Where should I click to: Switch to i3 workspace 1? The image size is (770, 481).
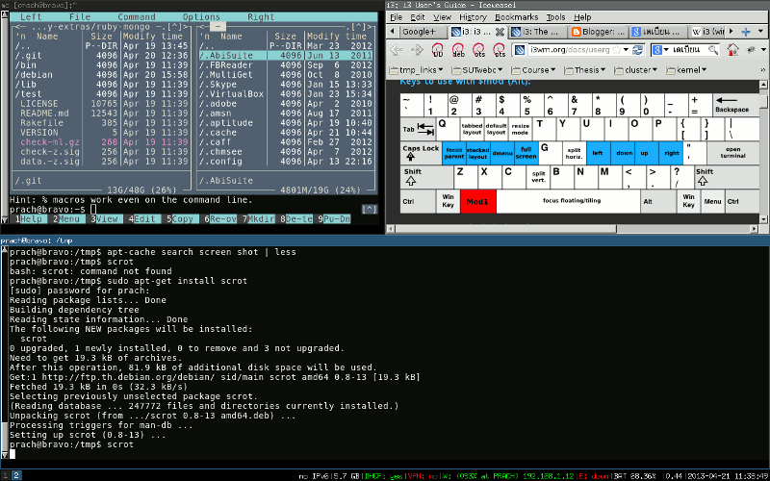(x=5, y=475)
